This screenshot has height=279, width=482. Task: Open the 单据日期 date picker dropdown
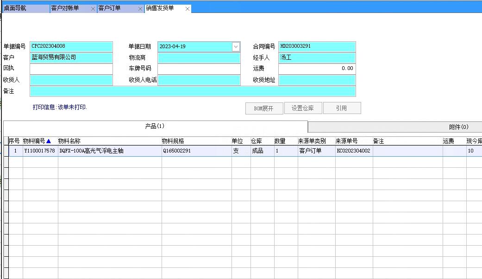coord(236,46)
